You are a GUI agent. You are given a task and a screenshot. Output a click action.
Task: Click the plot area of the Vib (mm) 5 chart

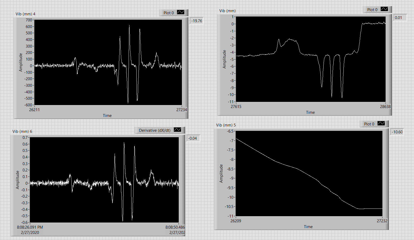(x=309, y=174)
